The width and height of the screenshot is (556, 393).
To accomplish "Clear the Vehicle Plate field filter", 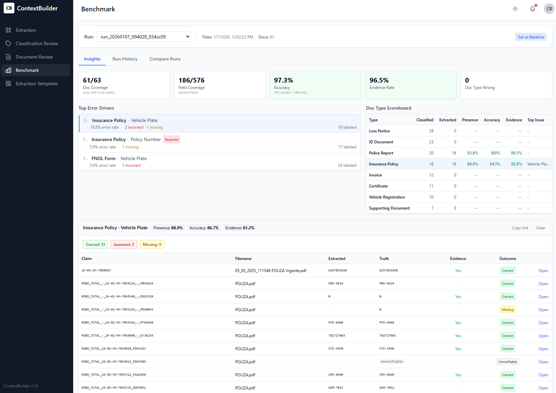I will 541,228.
